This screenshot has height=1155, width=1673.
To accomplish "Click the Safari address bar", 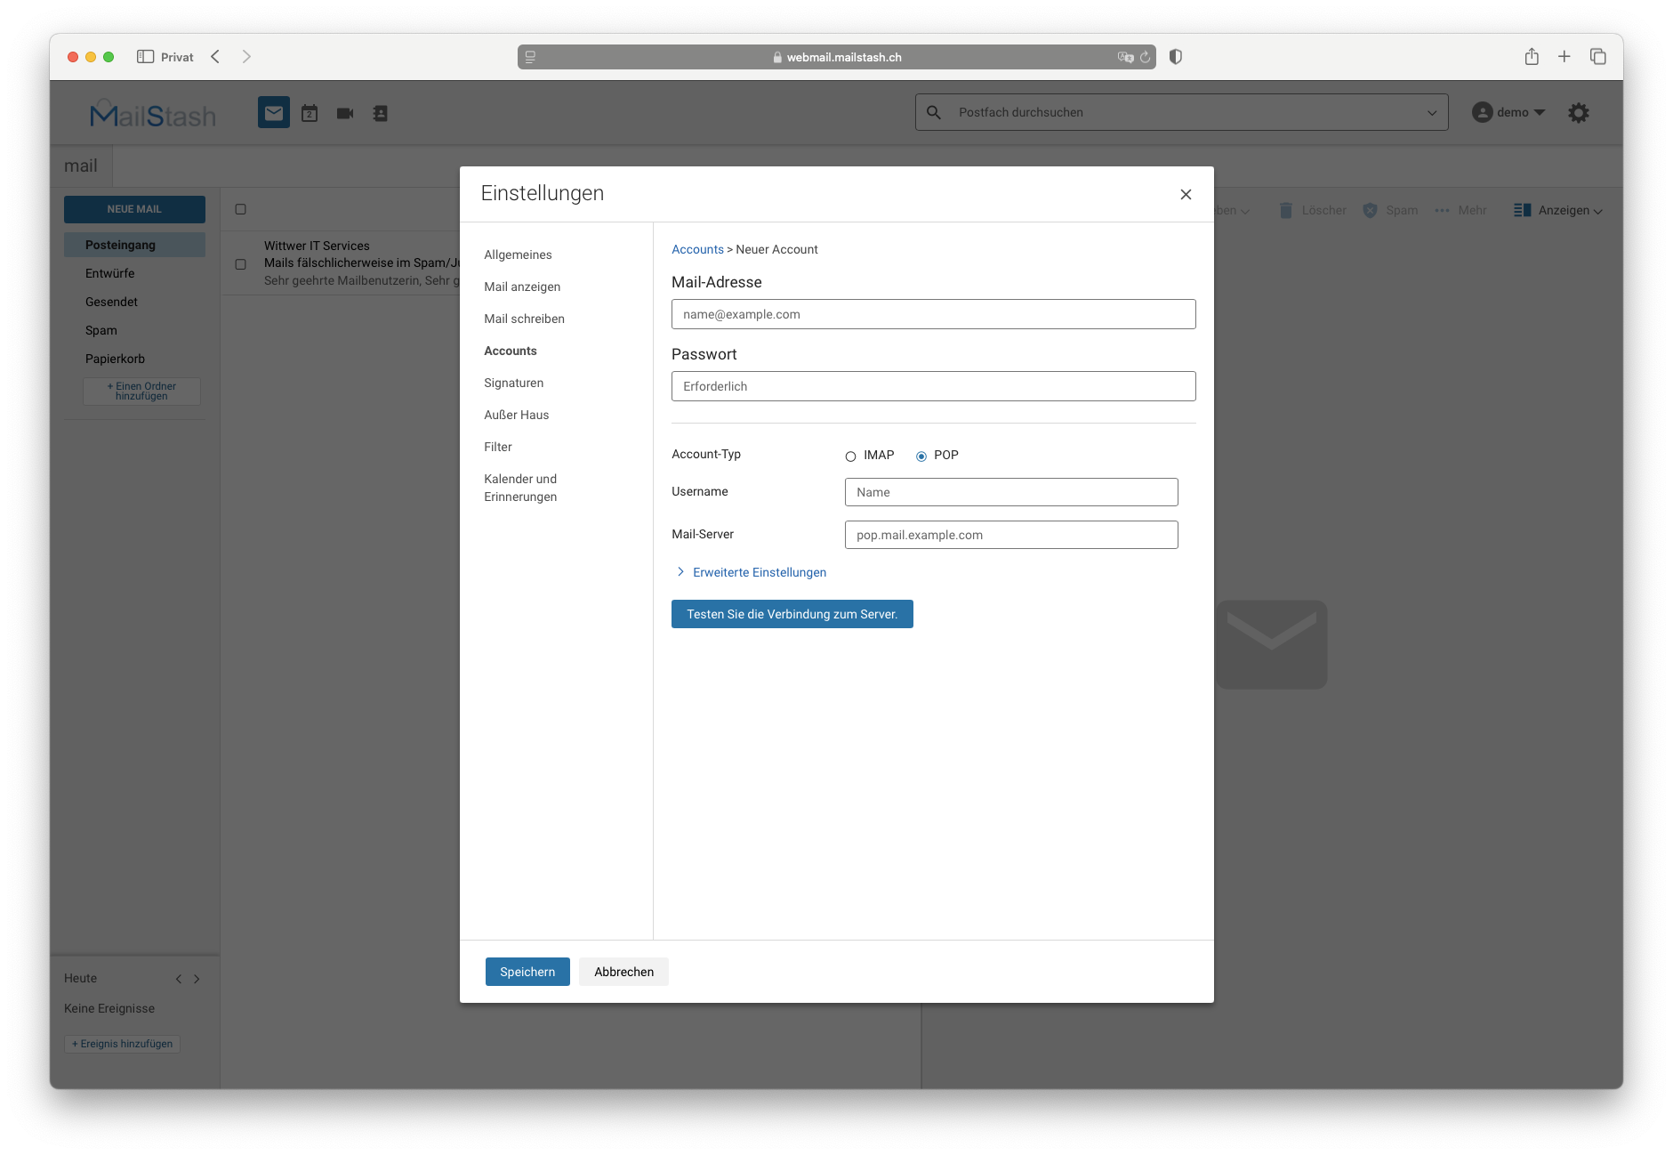I will coord(836,57).
